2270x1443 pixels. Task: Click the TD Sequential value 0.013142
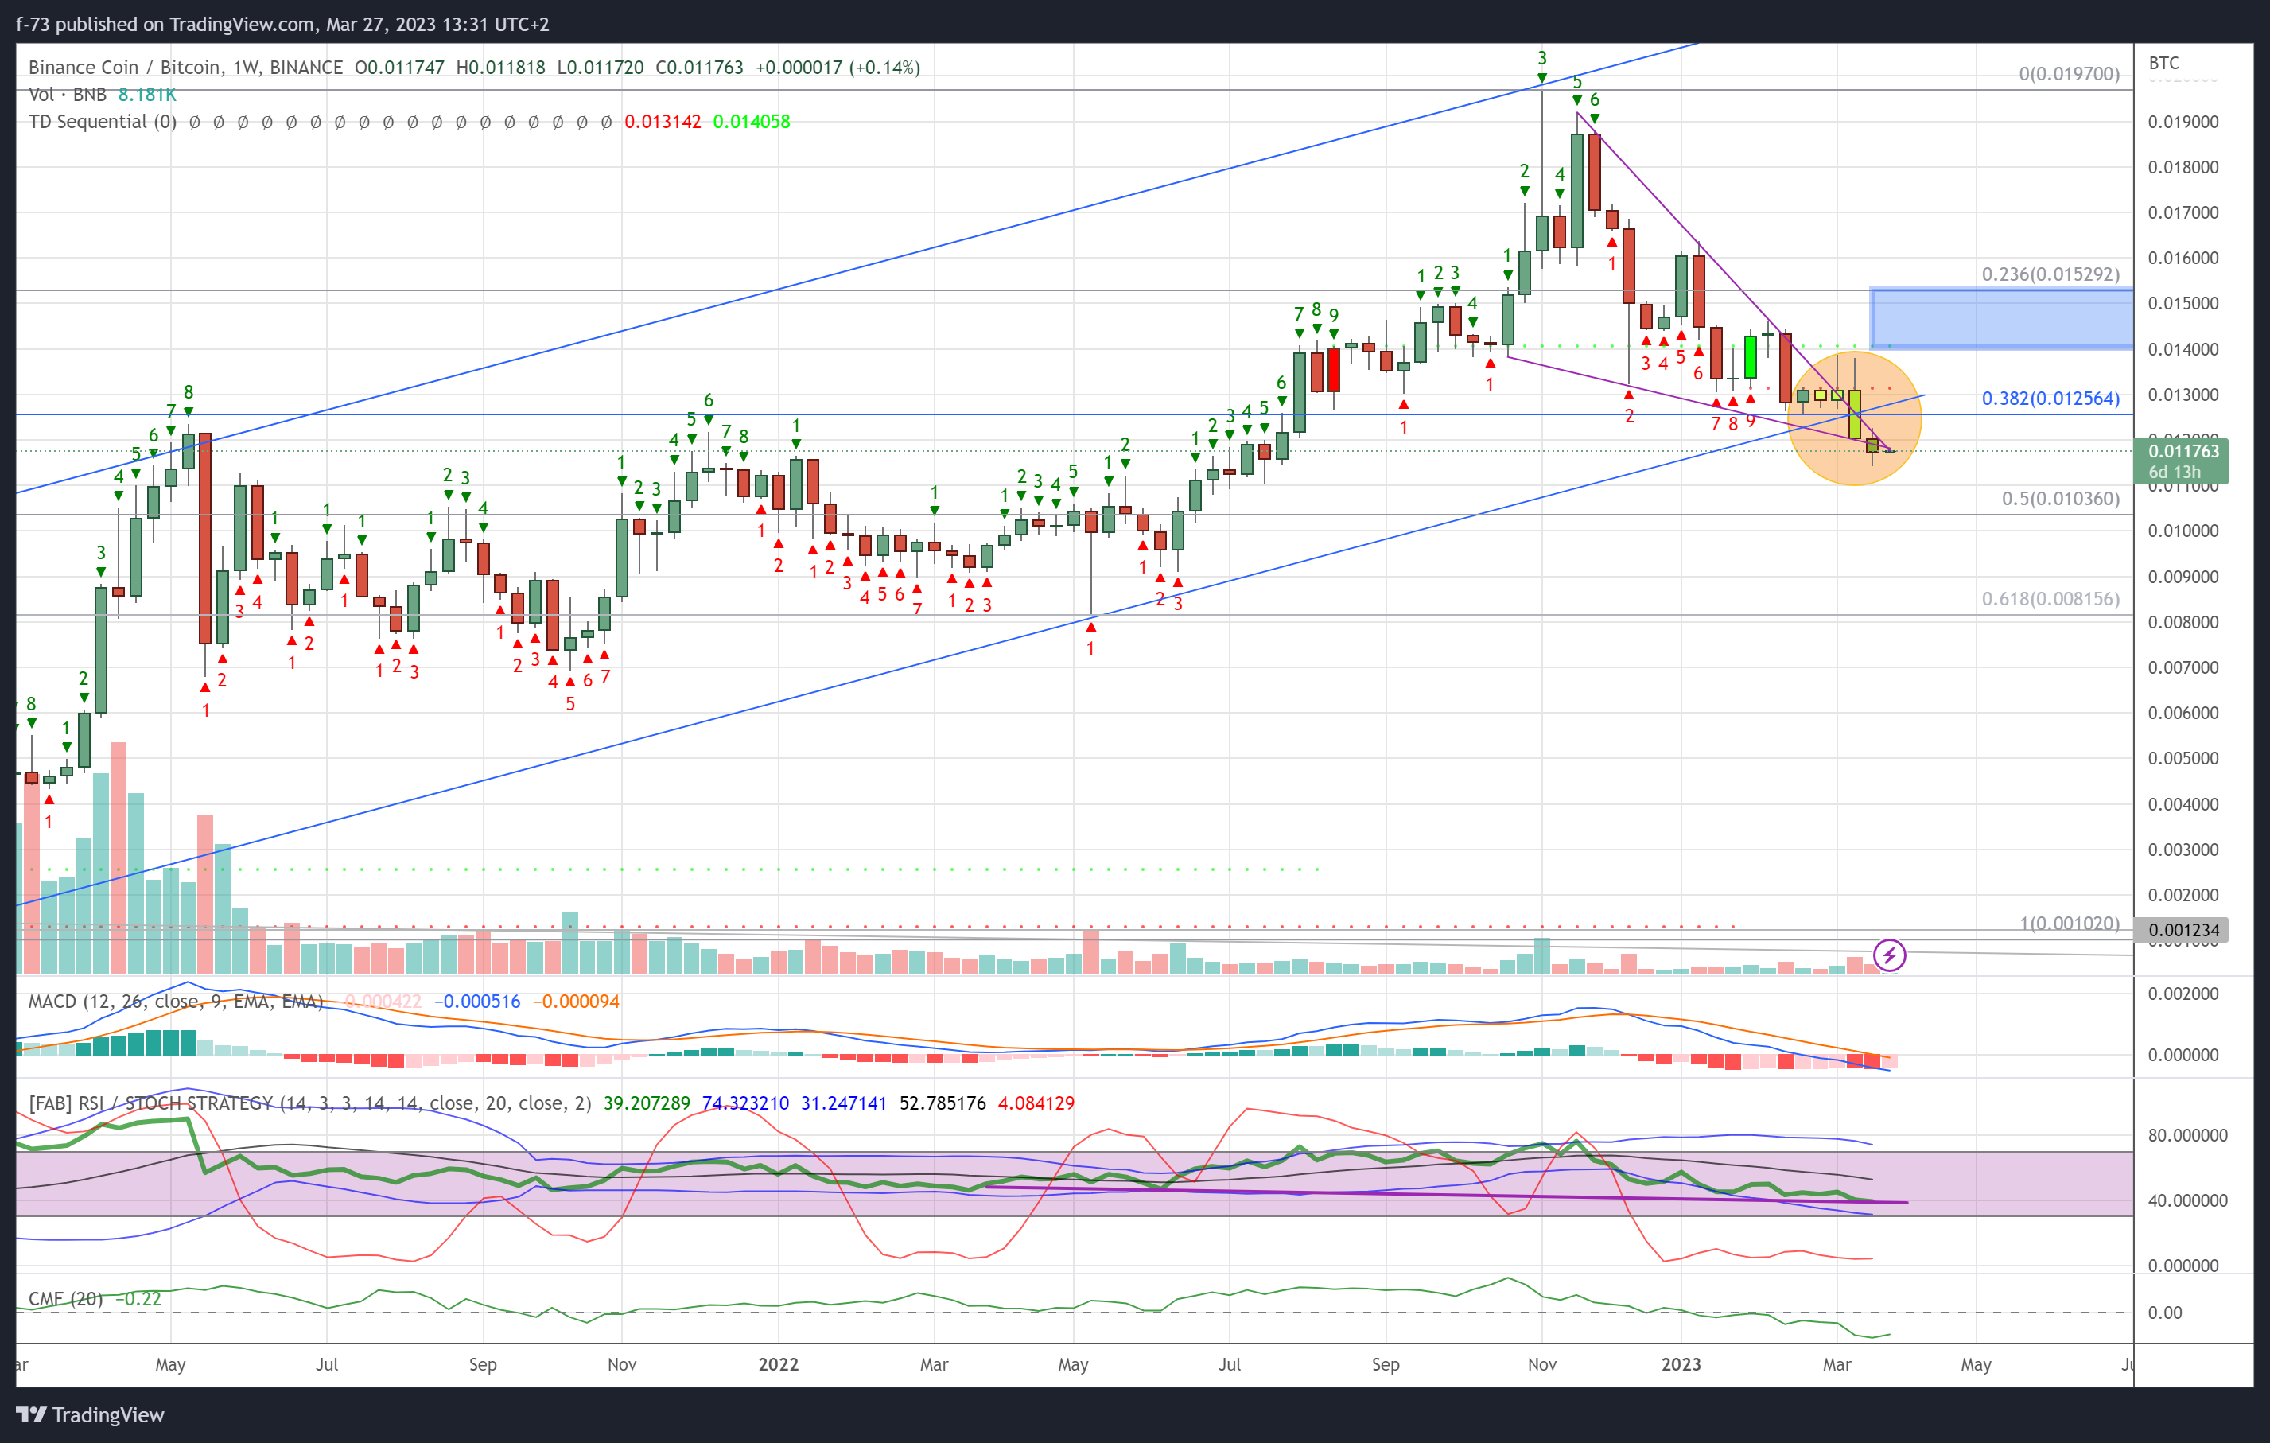663,122
